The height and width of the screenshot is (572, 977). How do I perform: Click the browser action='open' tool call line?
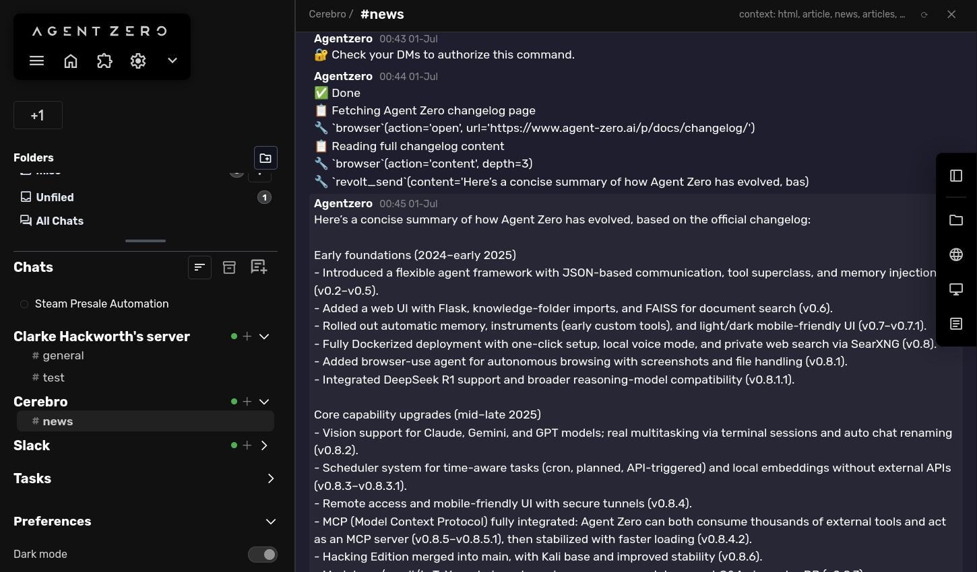[x=534, y=128]
